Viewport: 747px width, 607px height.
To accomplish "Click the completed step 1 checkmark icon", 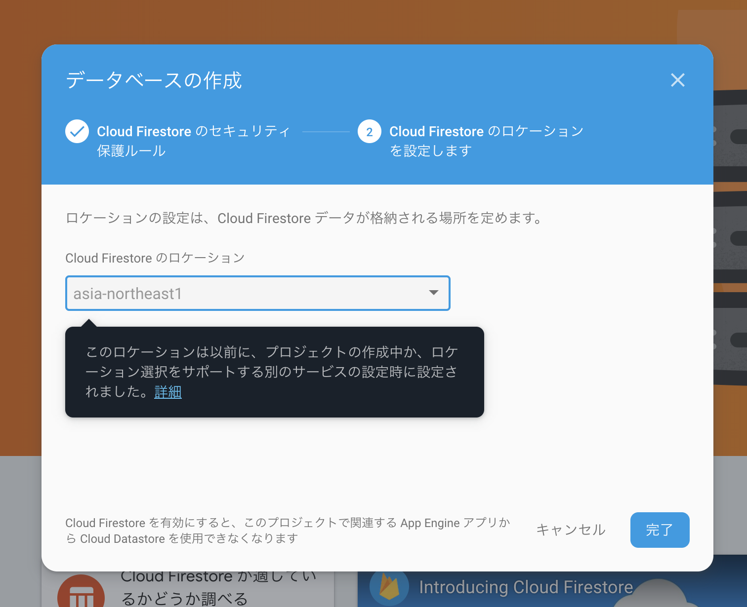I will tap(77, 131).
